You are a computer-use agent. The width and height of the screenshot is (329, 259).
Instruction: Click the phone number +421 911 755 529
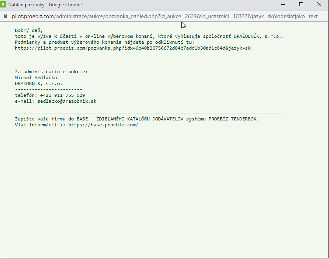tap(62, 95)
